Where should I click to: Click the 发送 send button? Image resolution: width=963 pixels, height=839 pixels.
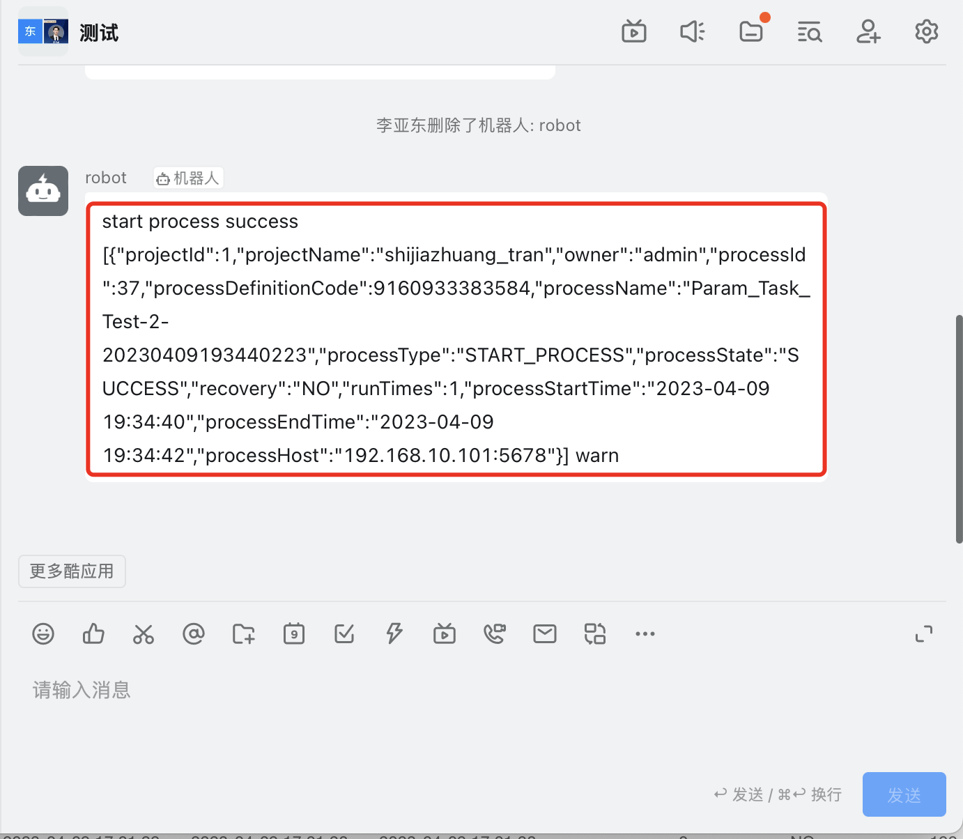[x=904, y=794]
